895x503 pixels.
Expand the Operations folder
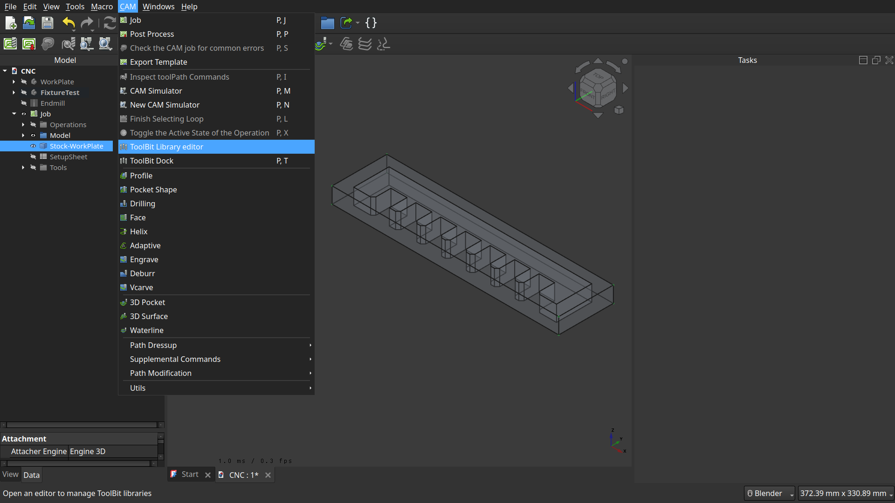pos(23,125)
